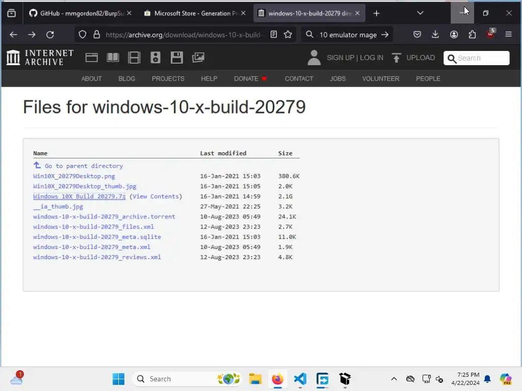Open the Pocket save icon
Image resolution: width=522 pixels, height=391 pixels.
pyautogui.click(x=417, y=35)
